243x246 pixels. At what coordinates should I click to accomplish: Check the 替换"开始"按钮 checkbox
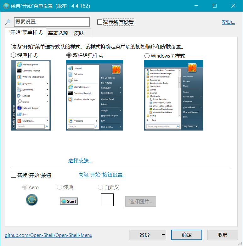coord(14,175)
